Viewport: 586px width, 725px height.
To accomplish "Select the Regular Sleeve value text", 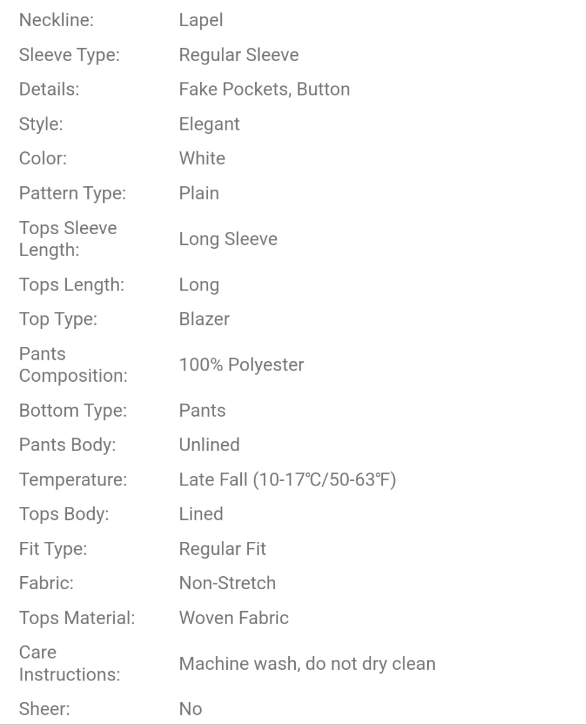I will coord(238,55).
